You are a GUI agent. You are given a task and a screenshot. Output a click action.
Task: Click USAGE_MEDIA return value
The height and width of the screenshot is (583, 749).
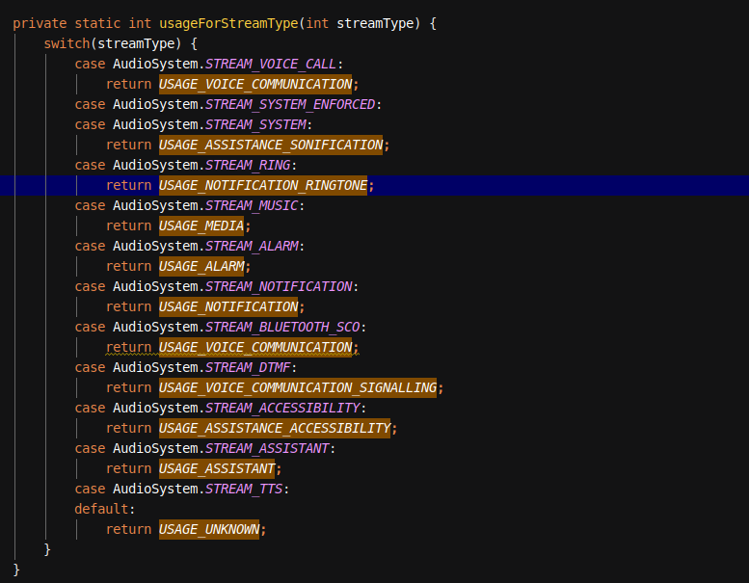click(201, 225)
